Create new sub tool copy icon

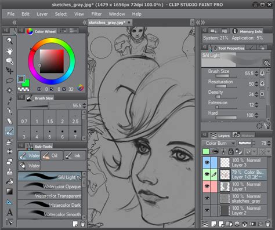(75, 224)
